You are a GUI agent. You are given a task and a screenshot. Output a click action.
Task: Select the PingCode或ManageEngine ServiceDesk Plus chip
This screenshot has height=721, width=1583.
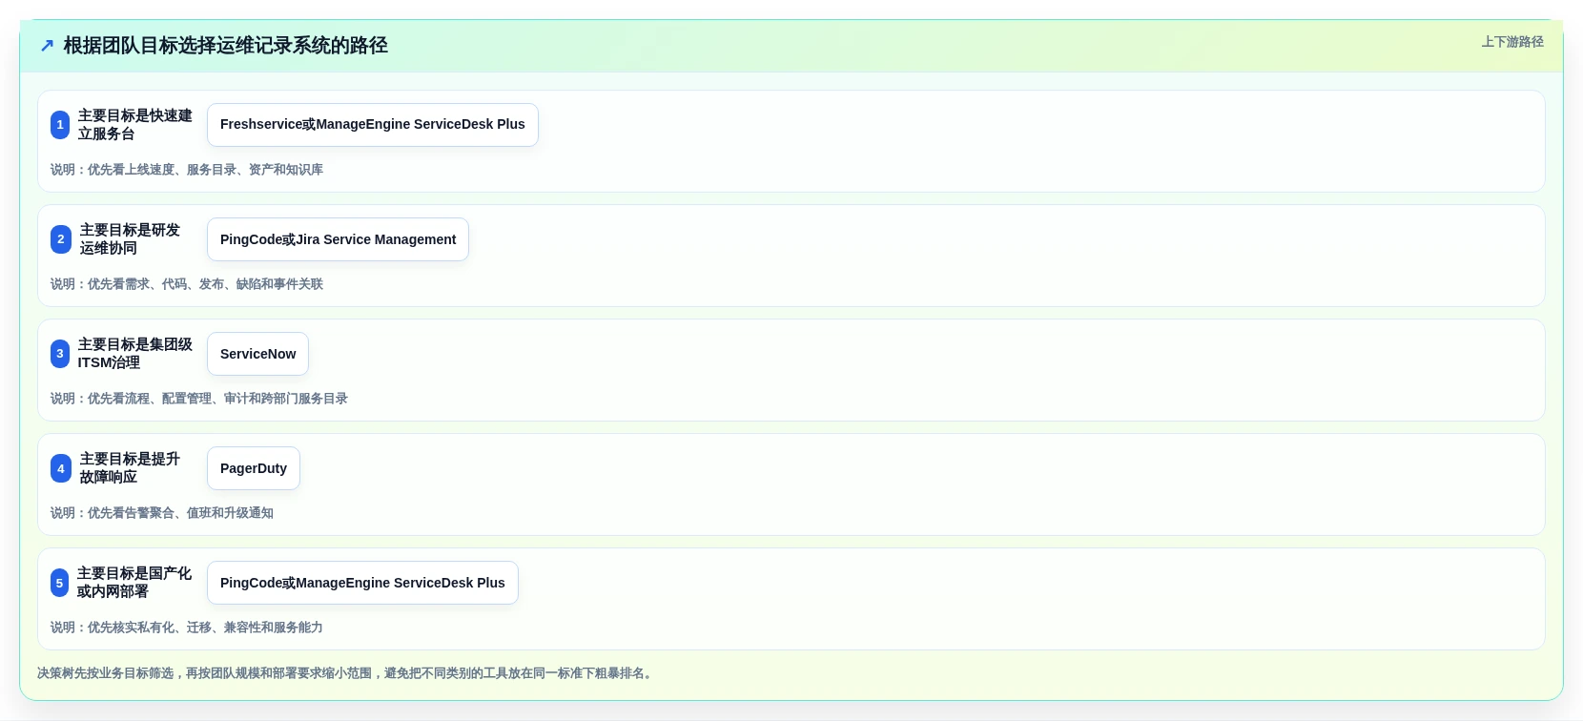coord(362,583)
